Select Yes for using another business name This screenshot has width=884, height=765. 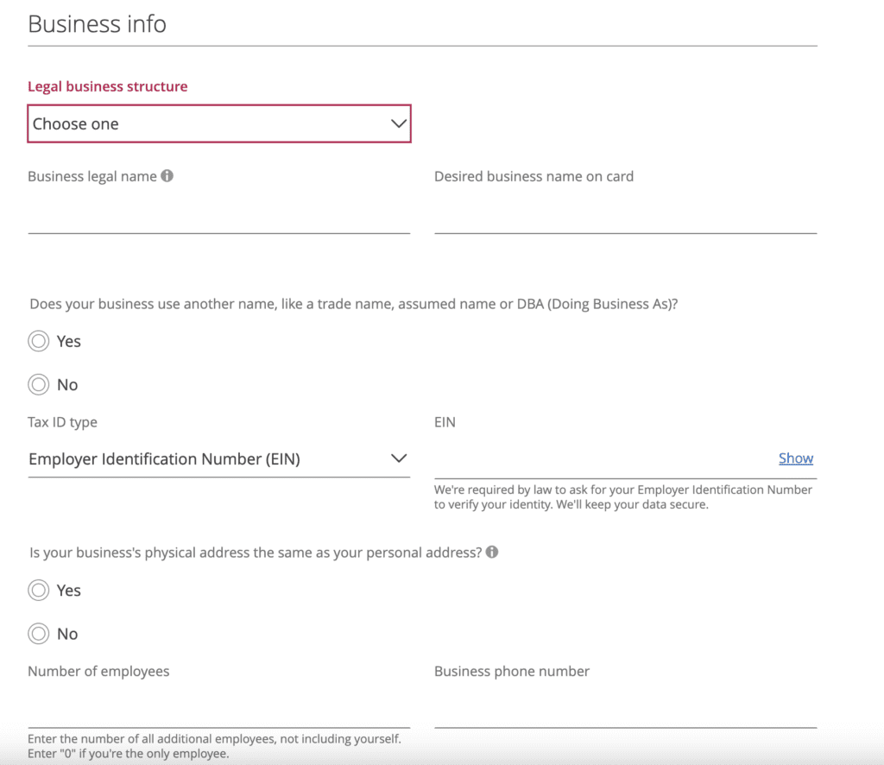[38, 342]
